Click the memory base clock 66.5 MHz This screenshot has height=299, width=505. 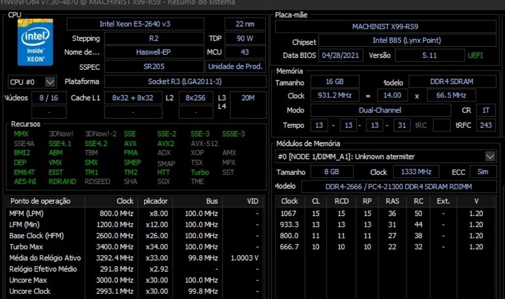pos(451,95)
